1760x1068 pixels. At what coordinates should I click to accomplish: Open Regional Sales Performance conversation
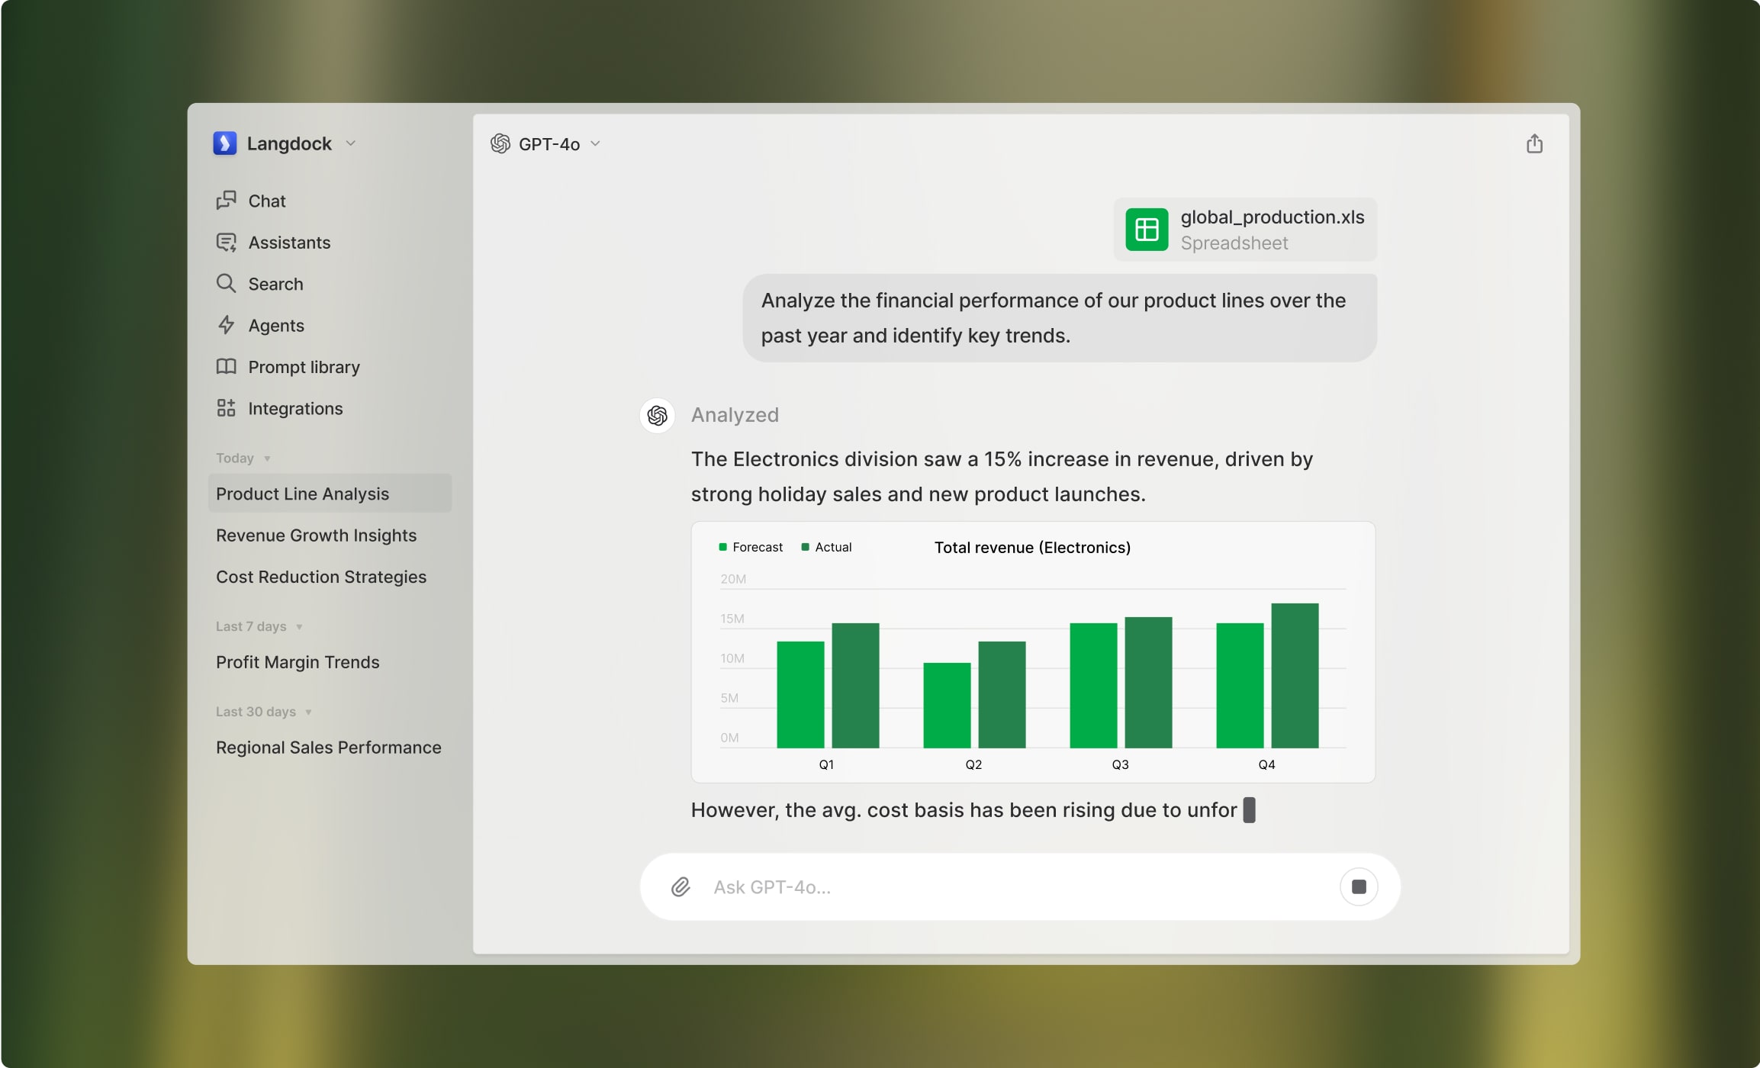(328, 748)
